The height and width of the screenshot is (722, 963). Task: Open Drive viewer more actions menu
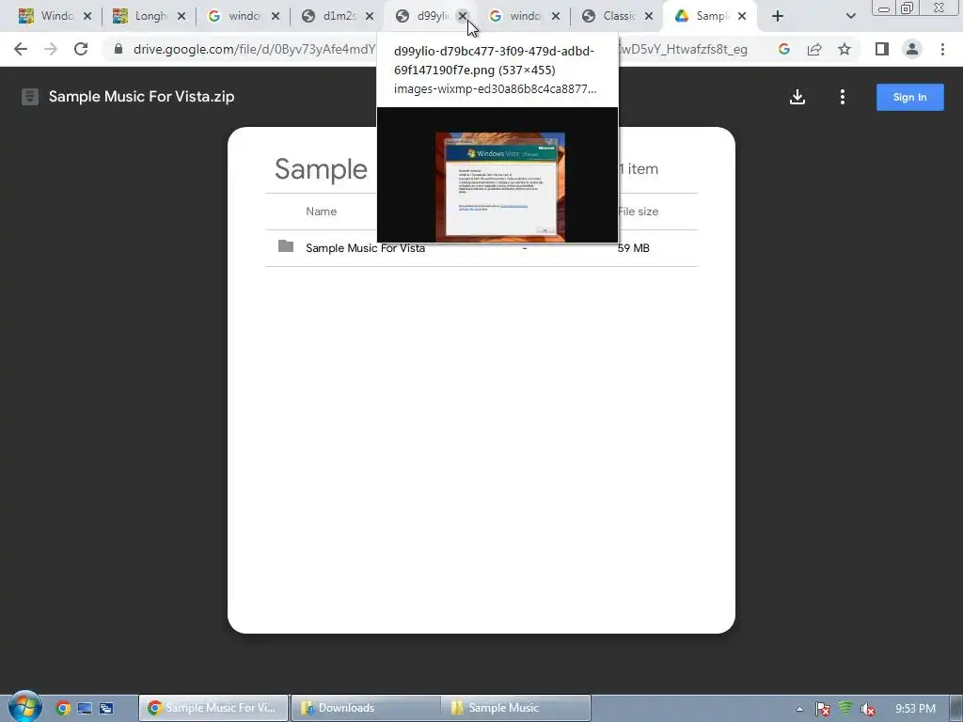pyautogui.click(x=842, y=97)
